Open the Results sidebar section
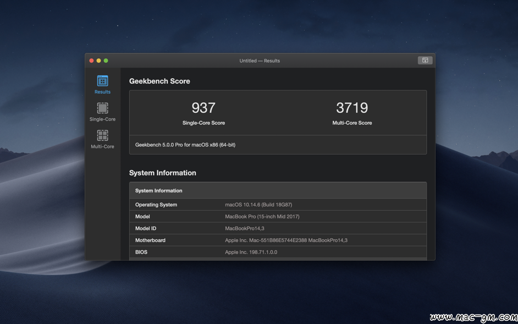This screenshot has width=518, height=324. [102, 85]
